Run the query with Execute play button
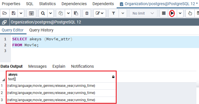Screen dimensions: 199x104 coord(172,13)
